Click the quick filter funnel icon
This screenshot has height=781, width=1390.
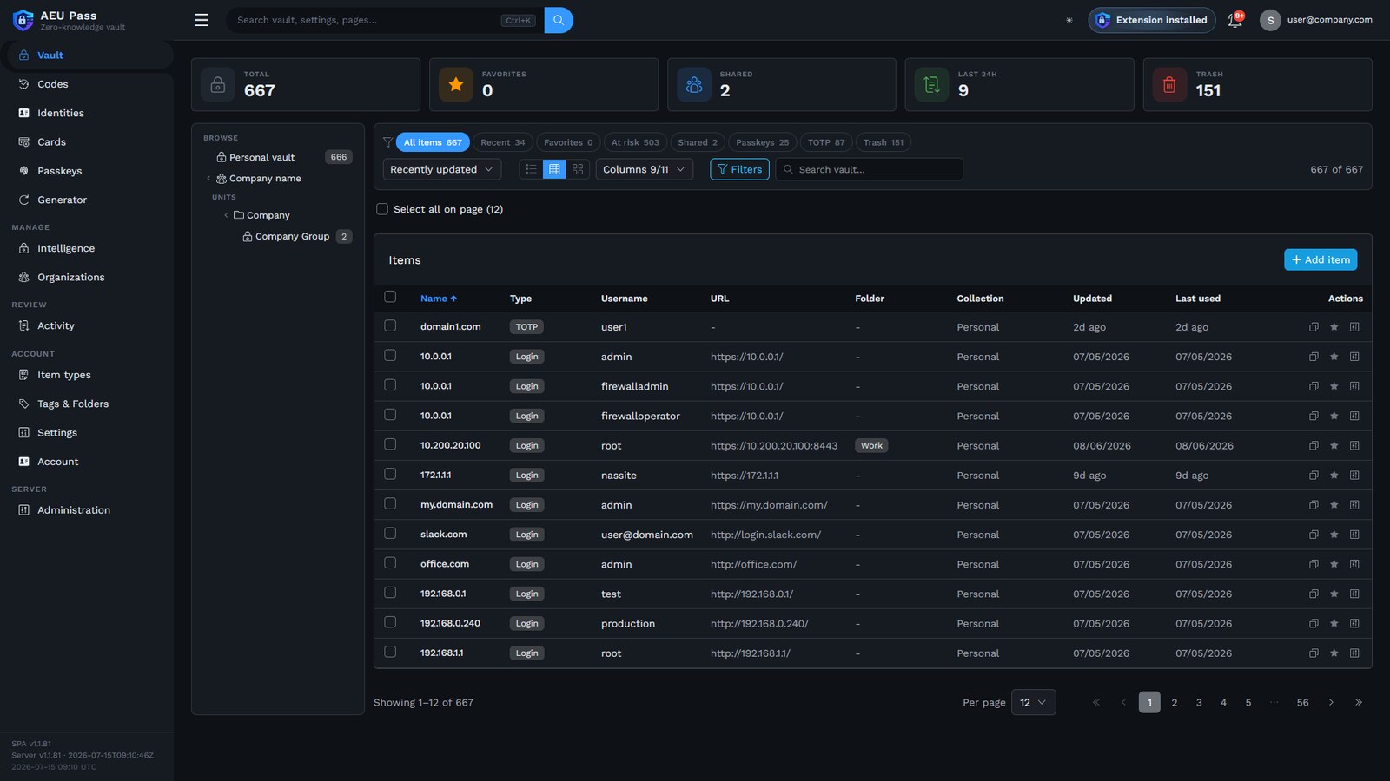[x=387, y=142]
